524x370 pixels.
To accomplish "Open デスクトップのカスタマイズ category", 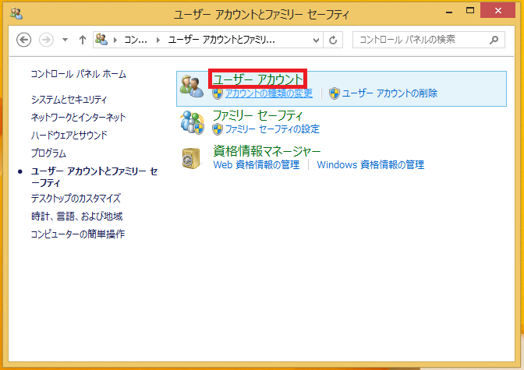I will 76,199.
